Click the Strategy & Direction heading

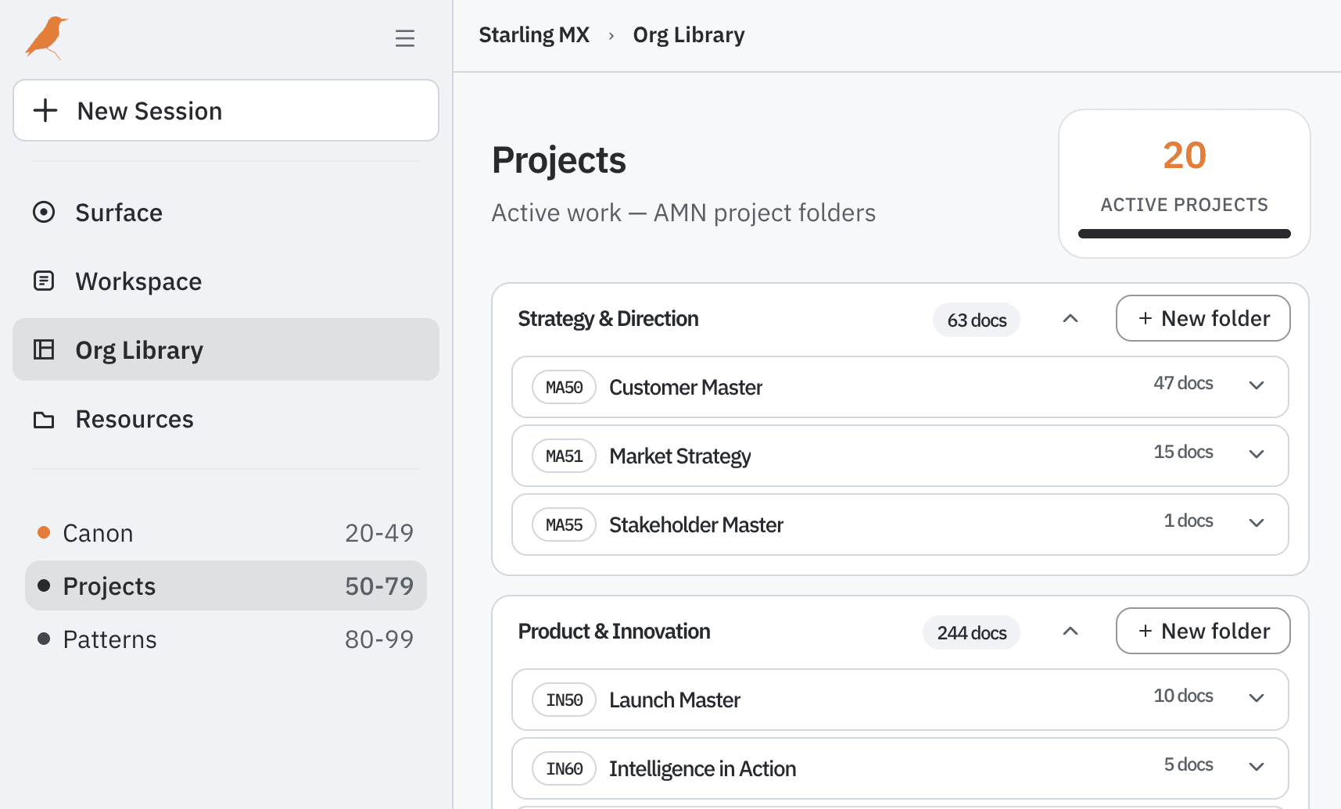pyautogui.click(x=608, y=319)
